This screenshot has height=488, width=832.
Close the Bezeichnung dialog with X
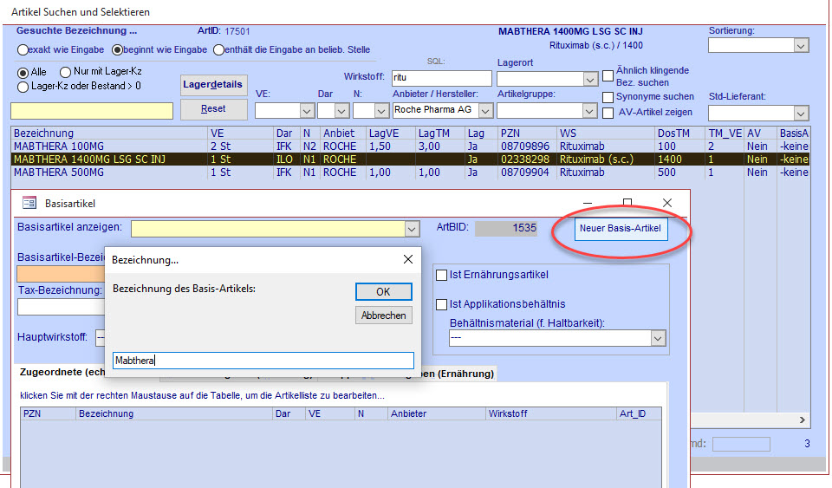[x=407, y=259]
